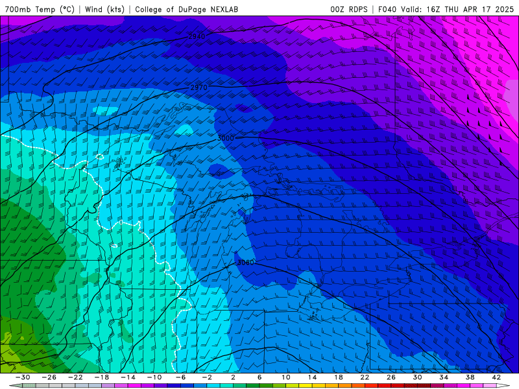Click the 3060 height contour label
This screenshot has width=519, height=389.
pyautogui.click(x=246, y=263)
